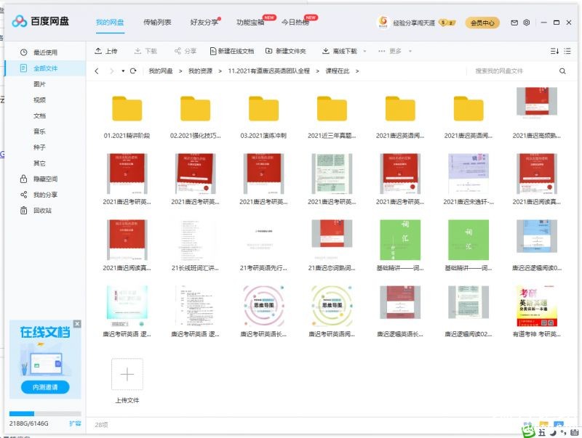The height and width of the screenshot is (438, 582).
Task: Click 课程在此 in breadcrumb
Action: [x=338, y=70]
